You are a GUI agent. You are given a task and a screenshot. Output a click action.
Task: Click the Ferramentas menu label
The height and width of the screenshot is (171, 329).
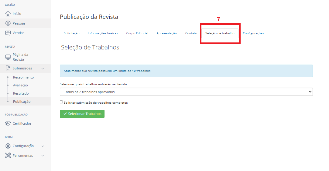[23, 156]
